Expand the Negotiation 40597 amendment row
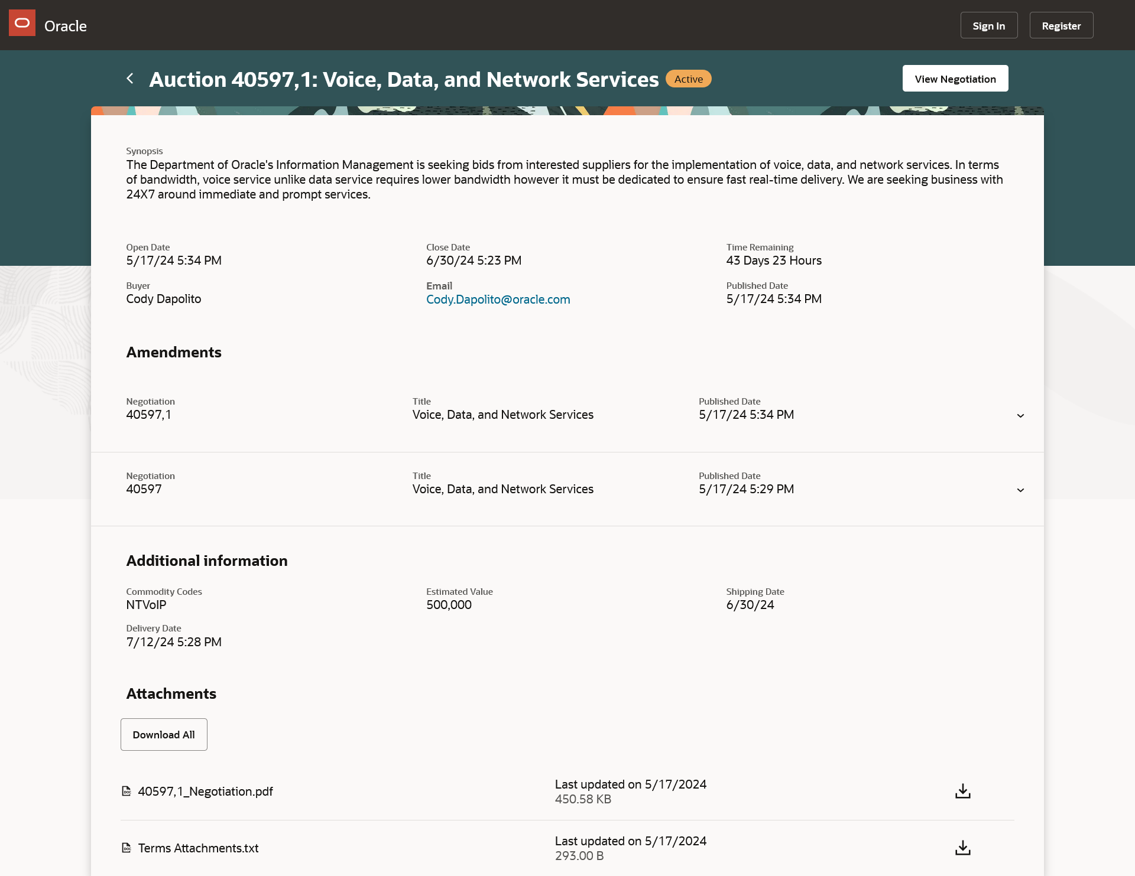This screenshot has width=1135, height=876. pyautogui.click(x=1020, y=490)
